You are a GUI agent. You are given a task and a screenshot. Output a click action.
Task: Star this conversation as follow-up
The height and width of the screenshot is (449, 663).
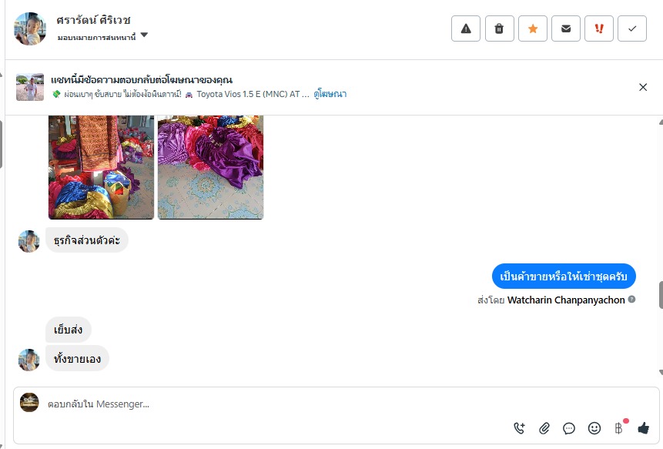533,28
